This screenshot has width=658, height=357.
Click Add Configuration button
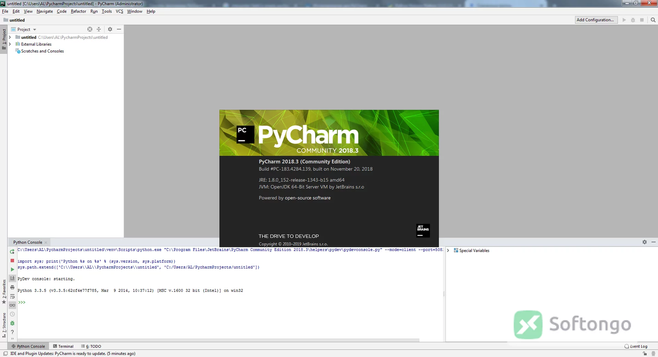tap(596, 20)
